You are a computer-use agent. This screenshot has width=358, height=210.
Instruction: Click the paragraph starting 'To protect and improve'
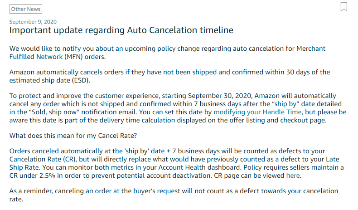[x=178, y=108]
